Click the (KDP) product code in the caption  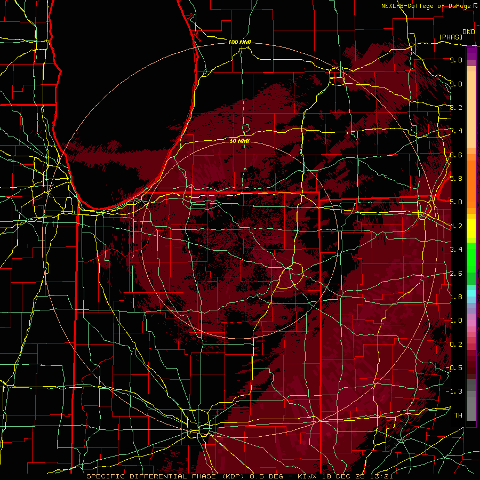tap(234, 476)
